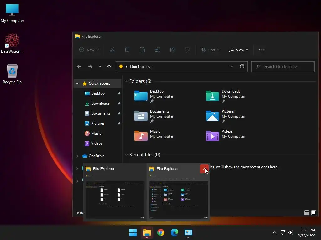Click the Paste clipboard icon

[142, 50]
